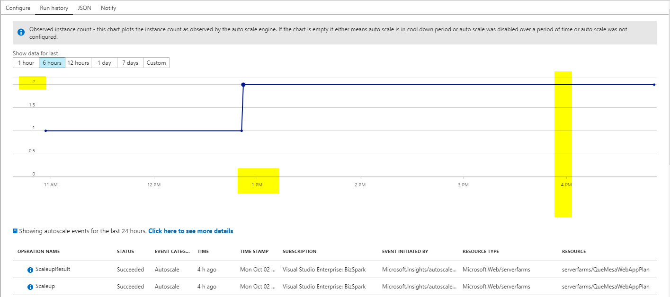Show data for the last 1 hour
Viewport: 670px width, 297px height.
click(x=25, y=62)
